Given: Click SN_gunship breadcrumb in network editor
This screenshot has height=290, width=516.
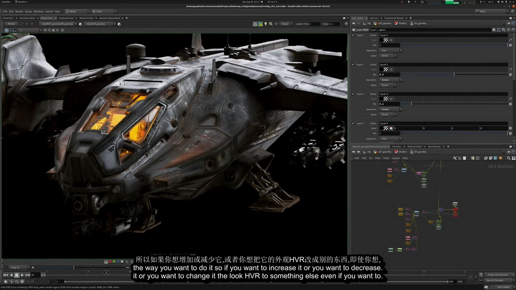Looking at the screenshot, I should [x=418, y=152].
